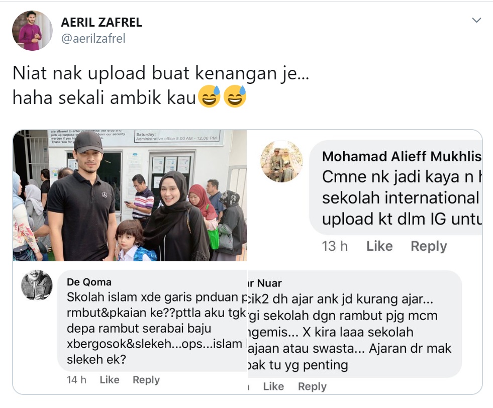This screenshot has width=493, height=408.
Task: Open the De Qoma comment screenshot image
Action: pyautogui.click(x=130, y=328)
